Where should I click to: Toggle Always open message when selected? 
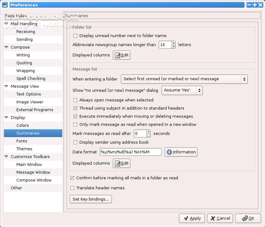[x=75, y=100]
